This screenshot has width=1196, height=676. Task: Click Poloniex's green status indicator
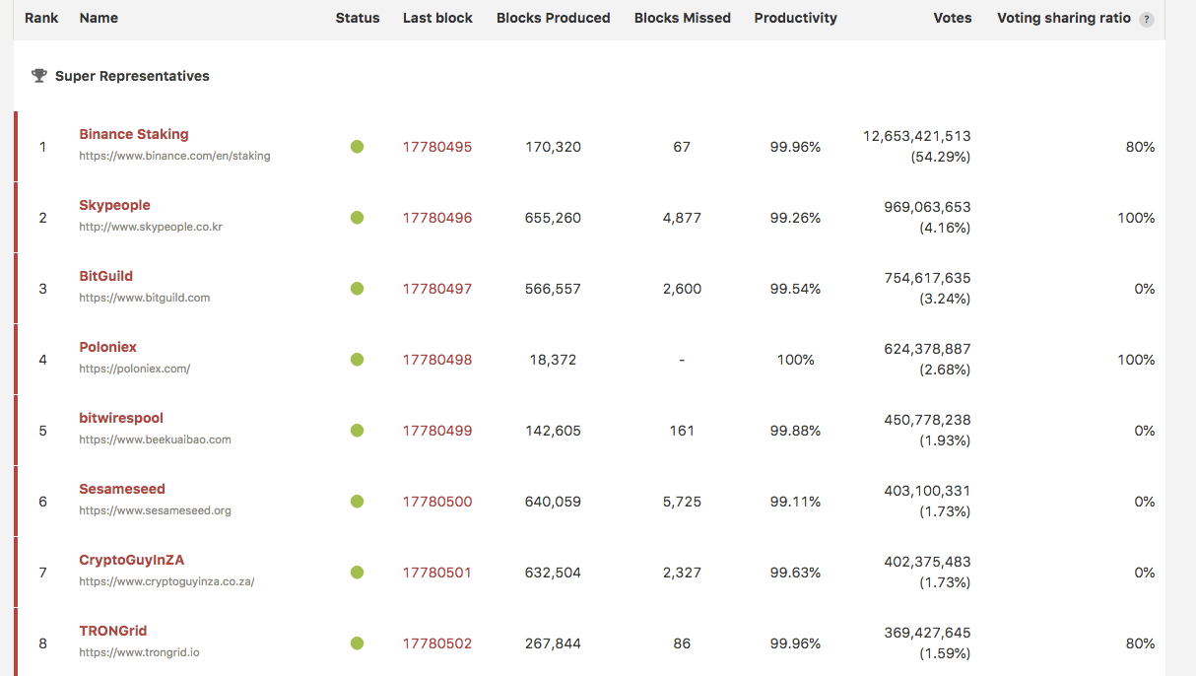(x=357, y=360)
